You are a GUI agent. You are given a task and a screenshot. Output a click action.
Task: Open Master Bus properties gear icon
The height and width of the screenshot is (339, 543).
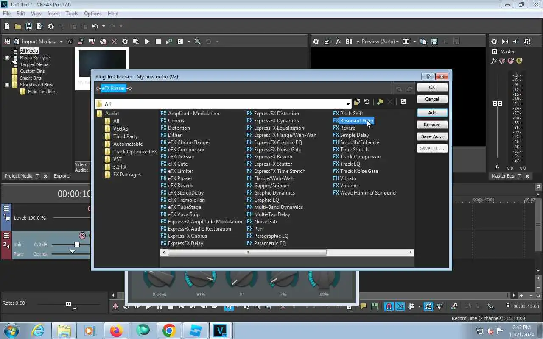pos(494,42)
